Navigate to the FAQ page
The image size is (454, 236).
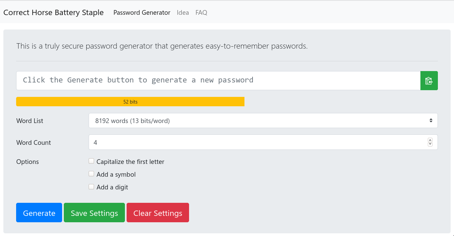(201, 13)
